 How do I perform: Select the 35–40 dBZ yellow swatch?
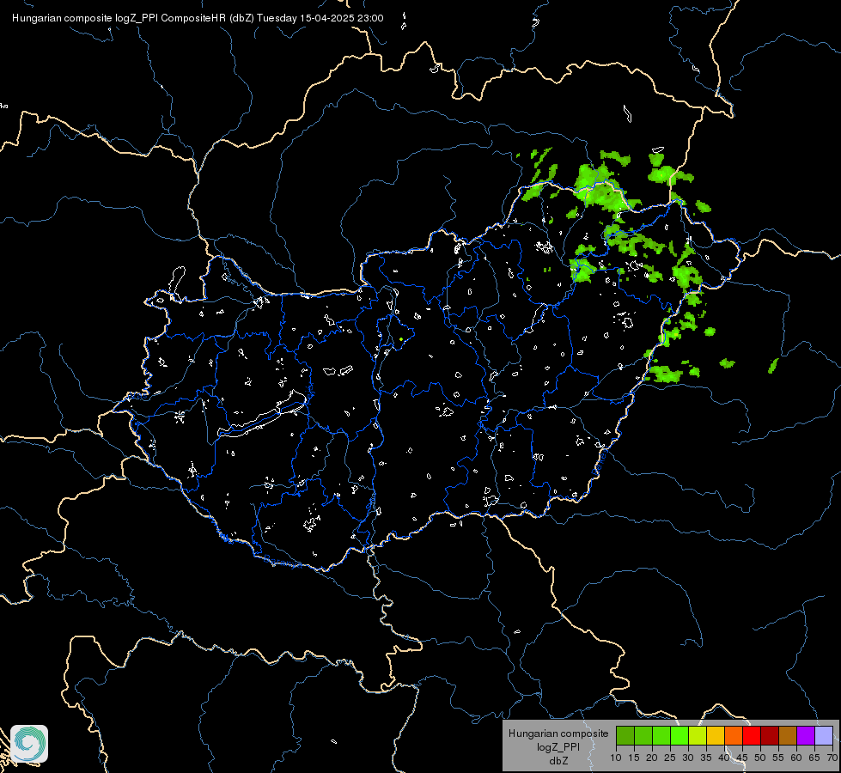click(x=716, y=735)
